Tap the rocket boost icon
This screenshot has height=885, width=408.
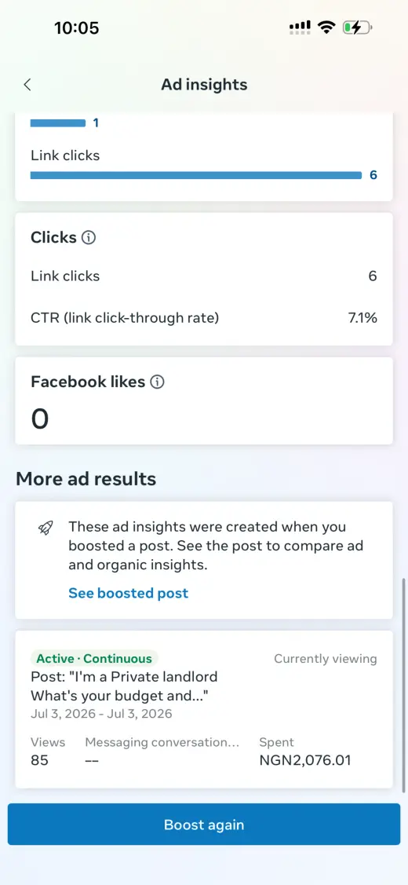pyautogui.click(x=46, y=528)
